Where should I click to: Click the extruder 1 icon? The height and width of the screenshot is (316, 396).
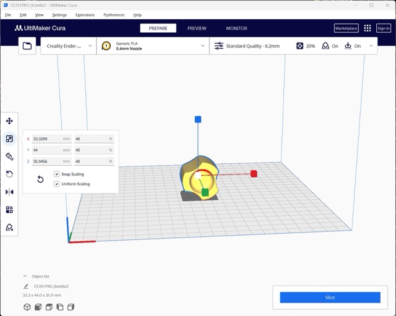(106, 46)
